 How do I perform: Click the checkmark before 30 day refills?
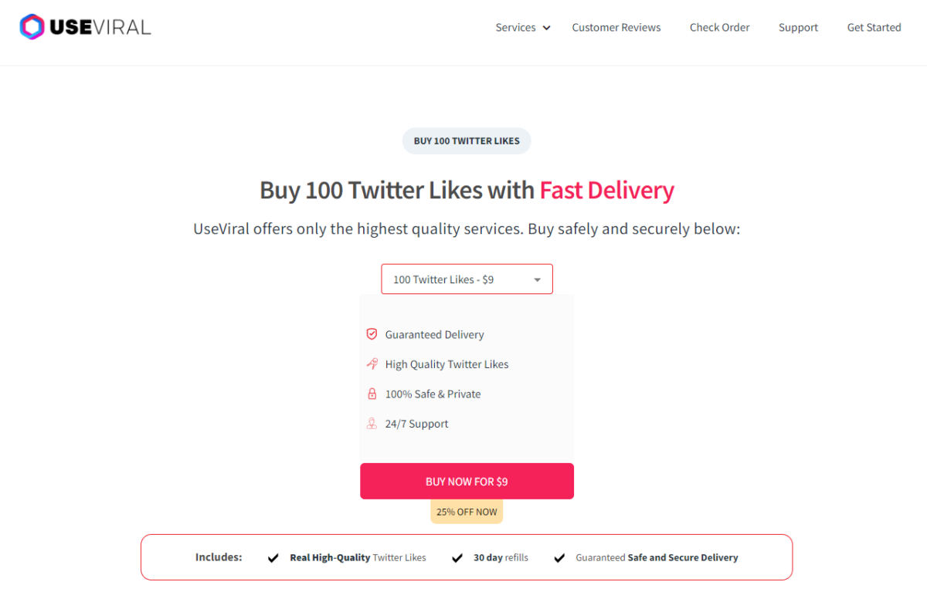coord(457,557)
